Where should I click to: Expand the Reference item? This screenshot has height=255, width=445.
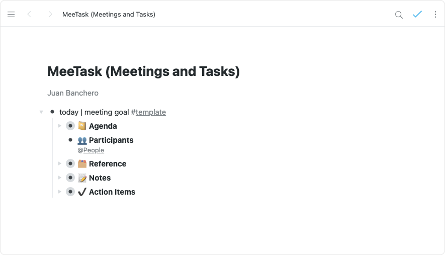[x=60, y=163]
